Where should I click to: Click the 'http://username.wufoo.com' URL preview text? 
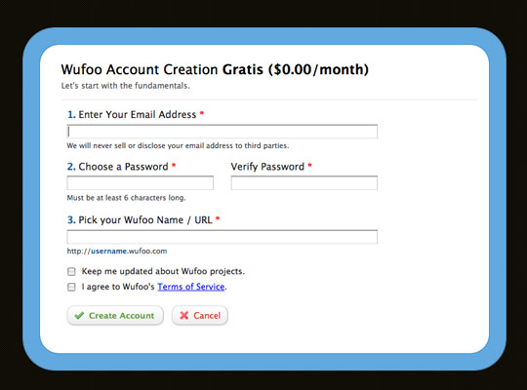pyautogui.click(x=117, y=252)
